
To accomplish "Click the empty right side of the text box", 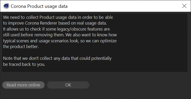I will coord(152,43).
